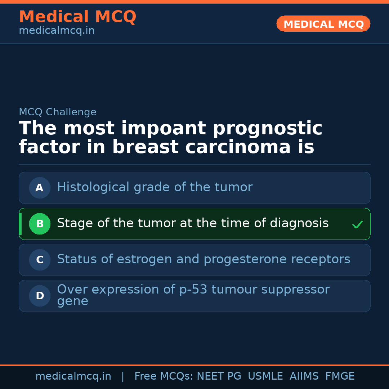The height and width of the screenshot is (389, 389).
Task: Click the letter D circle icon
Action: pos(40,296)
